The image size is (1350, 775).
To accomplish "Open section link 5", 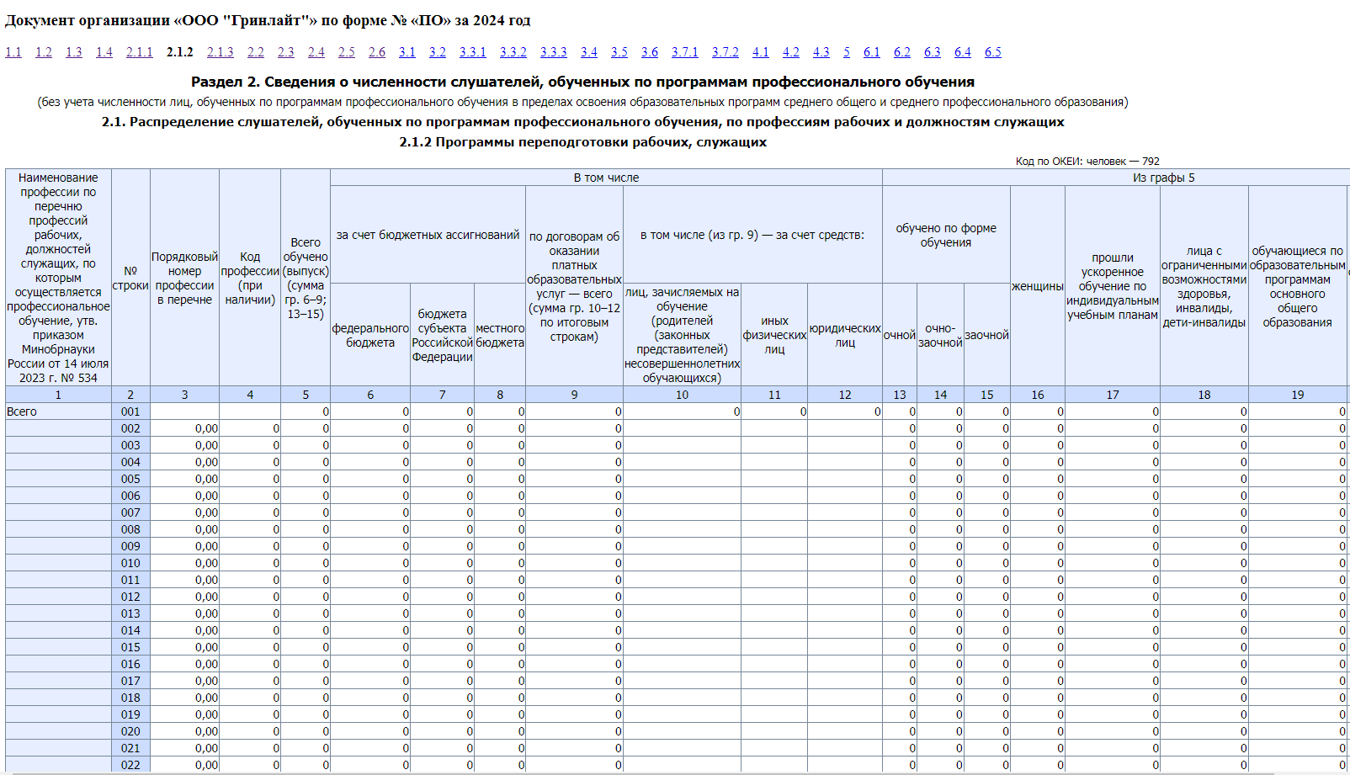I will coord(847,52).
